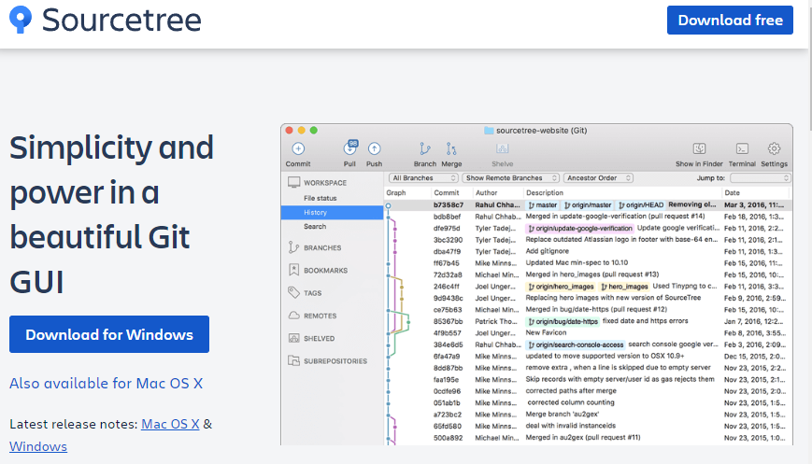Open Also available for Mac OS X link
Screen dimensions: 812x464
[x=107, y=384]
